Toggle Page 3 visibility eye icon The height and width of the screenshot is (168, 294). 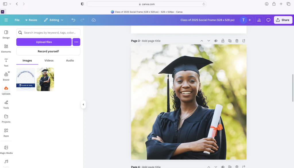(x=216, y=41)
